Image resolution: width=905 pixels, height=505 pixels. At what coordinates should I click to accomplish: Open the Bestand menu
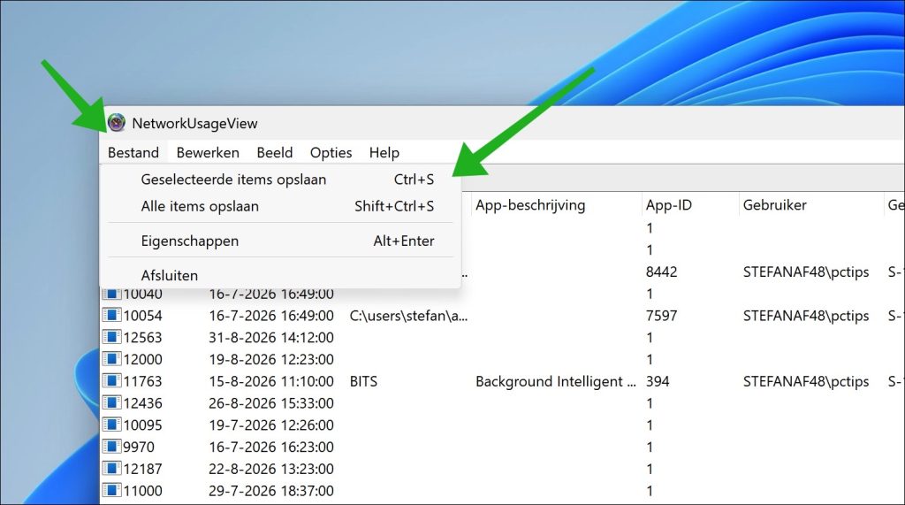coord(133,152)
